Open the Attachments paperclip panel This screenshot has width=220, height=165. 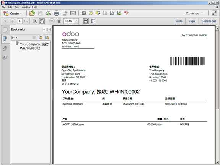point(5,48)
